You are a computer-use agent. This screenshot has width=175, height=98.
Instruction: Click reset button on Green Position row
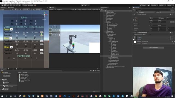pyautogui.click(x=42, y=32)
